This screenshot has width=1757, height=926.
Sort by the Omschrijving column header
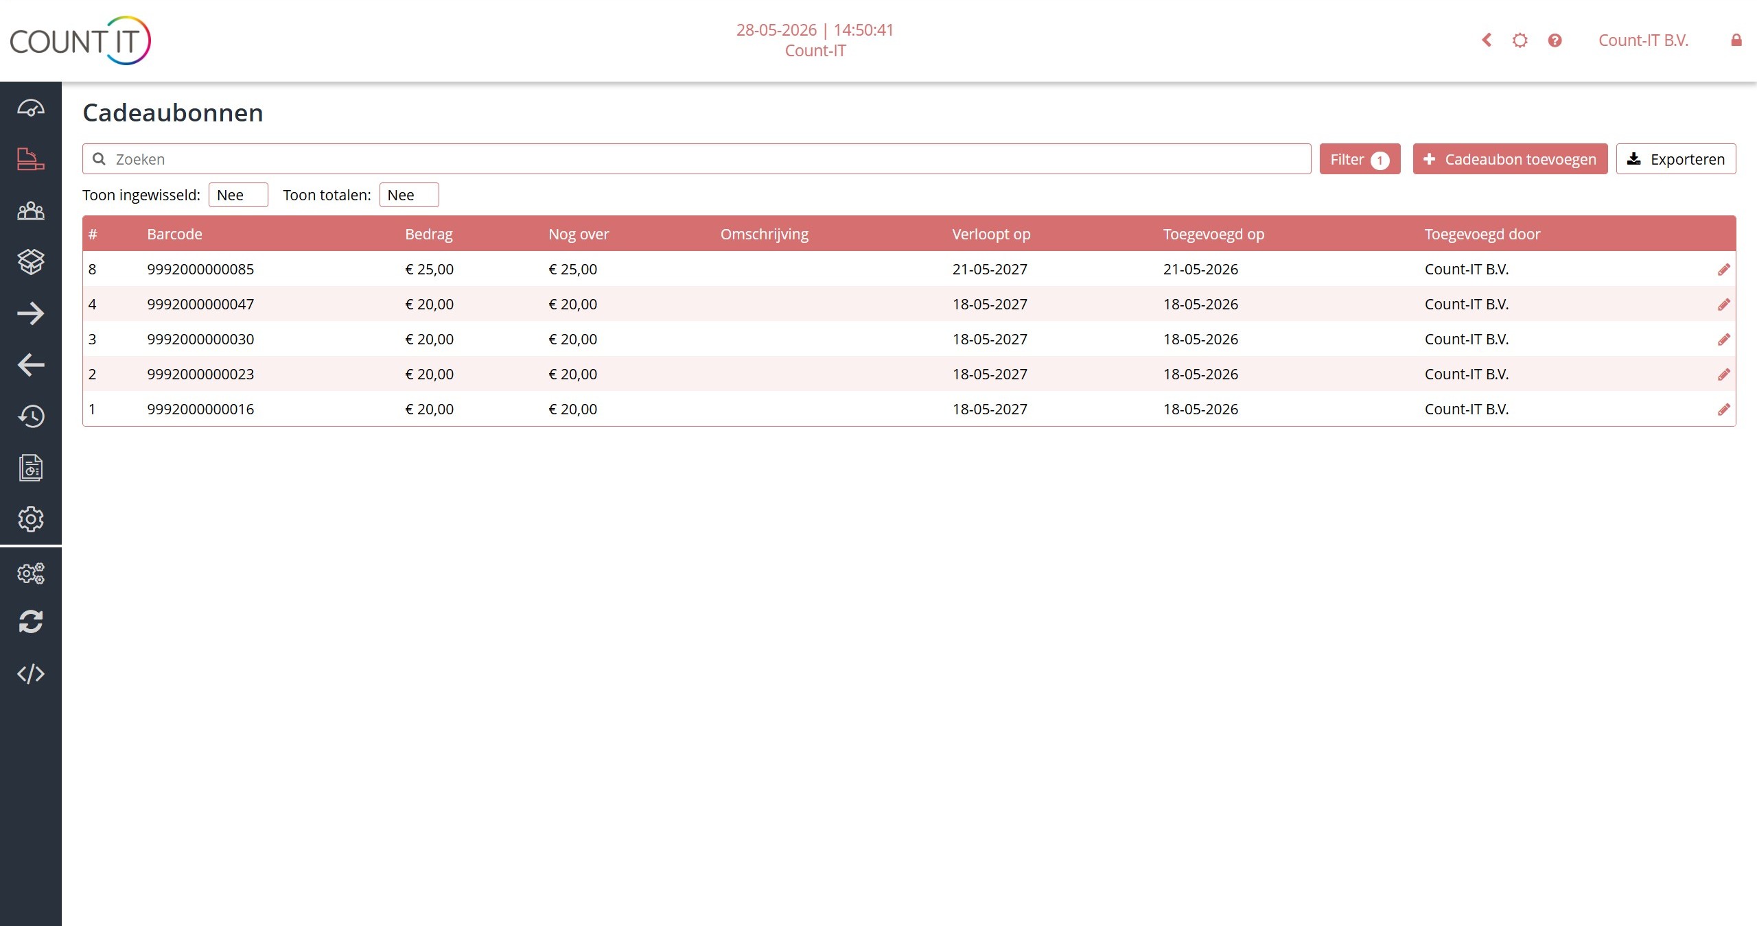click(765, 234)
